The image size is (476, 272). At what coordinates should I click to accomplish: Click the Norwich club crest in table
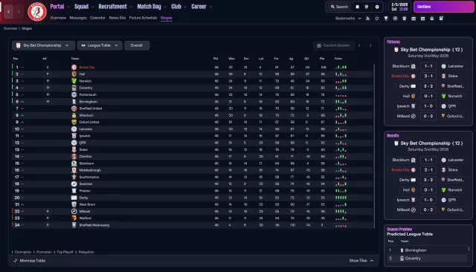click(74, 81)
